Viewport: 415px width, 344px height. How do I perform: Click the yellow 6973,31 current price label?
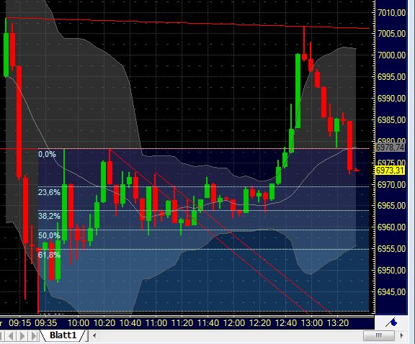coord(391,171)
